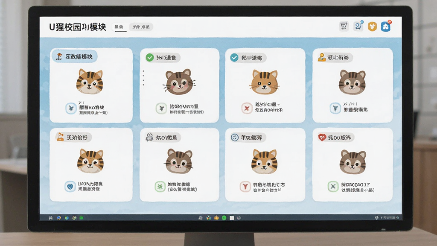Click the orange lamp icon on the blue-highlighted label
Screen dimensions: 437x246
(x=59, y=56)
